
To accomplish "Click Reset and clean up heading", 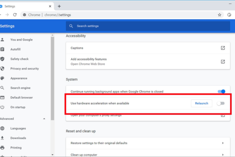I will point(81,131).
